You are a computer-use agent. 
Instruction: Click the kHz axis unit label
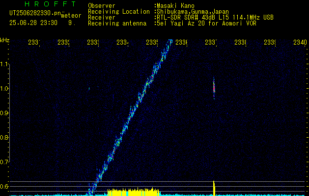point(4,40)
